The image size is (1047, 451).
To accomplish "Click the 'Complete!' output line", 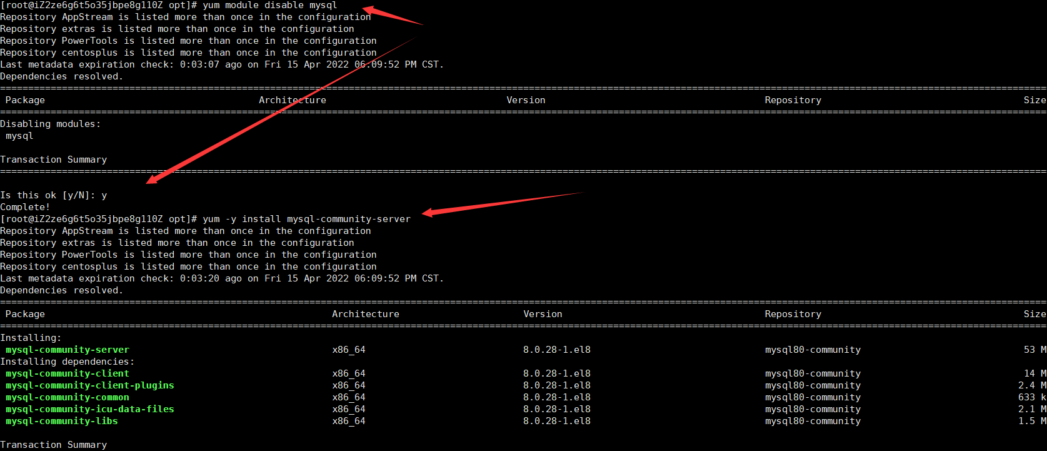I will [x=25, y=207].
